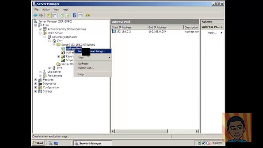Select the DNS Server node
Screen dimensions: 263x148
point(54,72)
